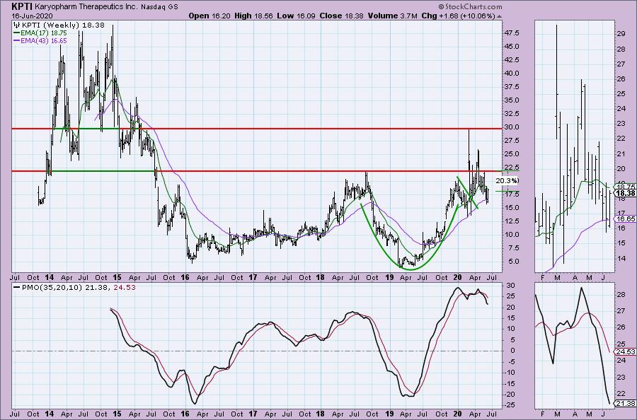Select the Close 18.38 header value
637x420 pixels.
tap(341, 16)
